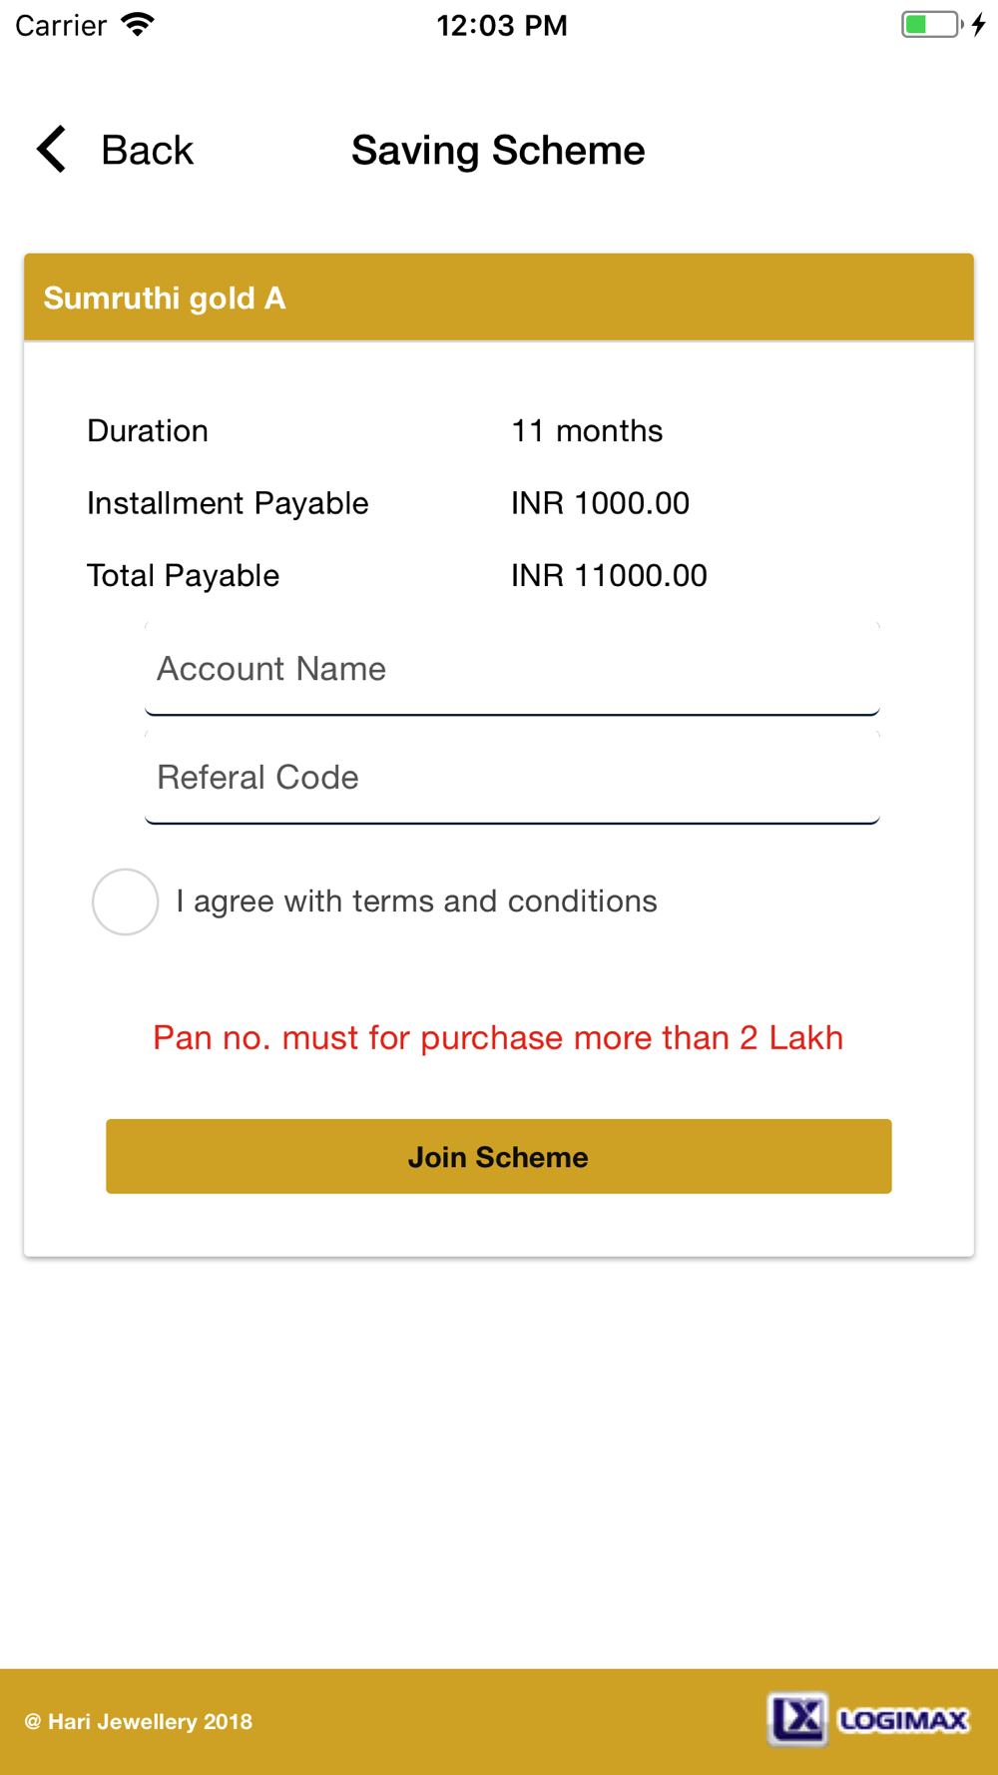998x1775 pixels.
Task: Tap the charging bolt icon
Action: (979, 24)
